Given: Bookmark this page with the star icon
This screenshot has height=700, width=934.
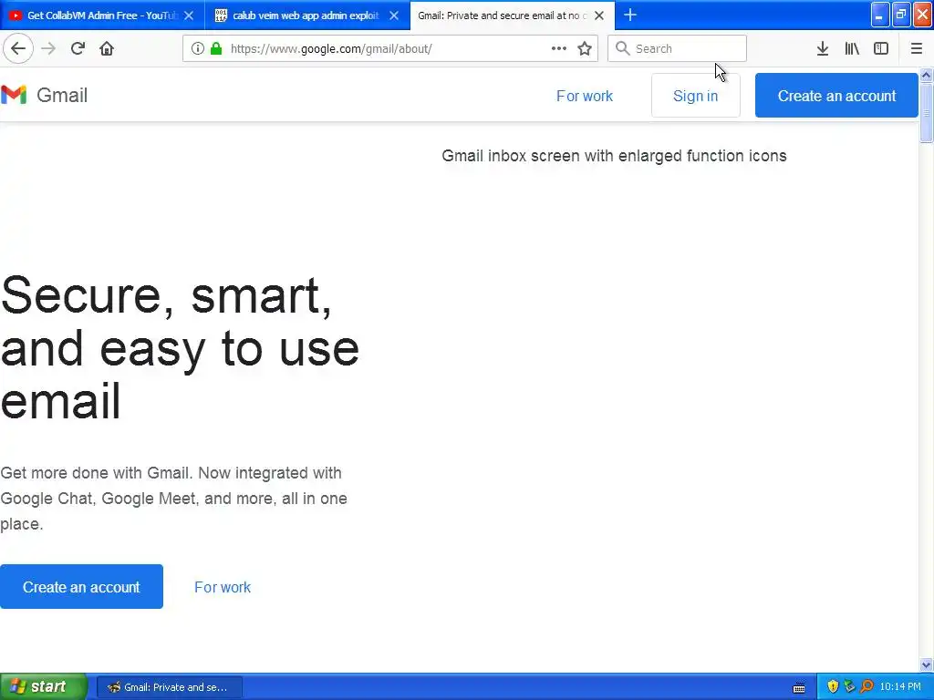Looking at the screenshot, I should point(585,48).
